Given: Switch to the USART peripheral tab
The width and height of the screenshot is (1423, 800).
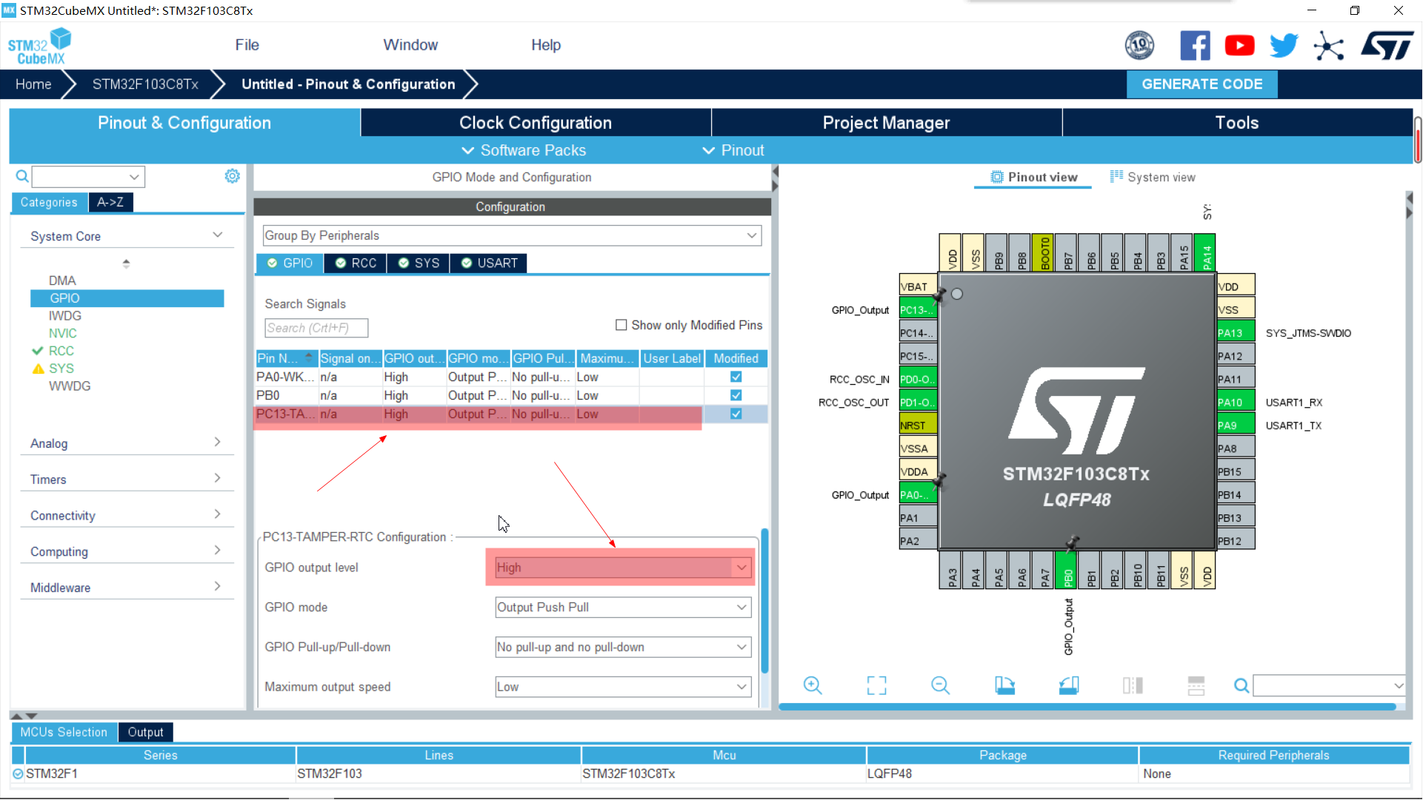Looking at the screenshot, I should [489, 263].
